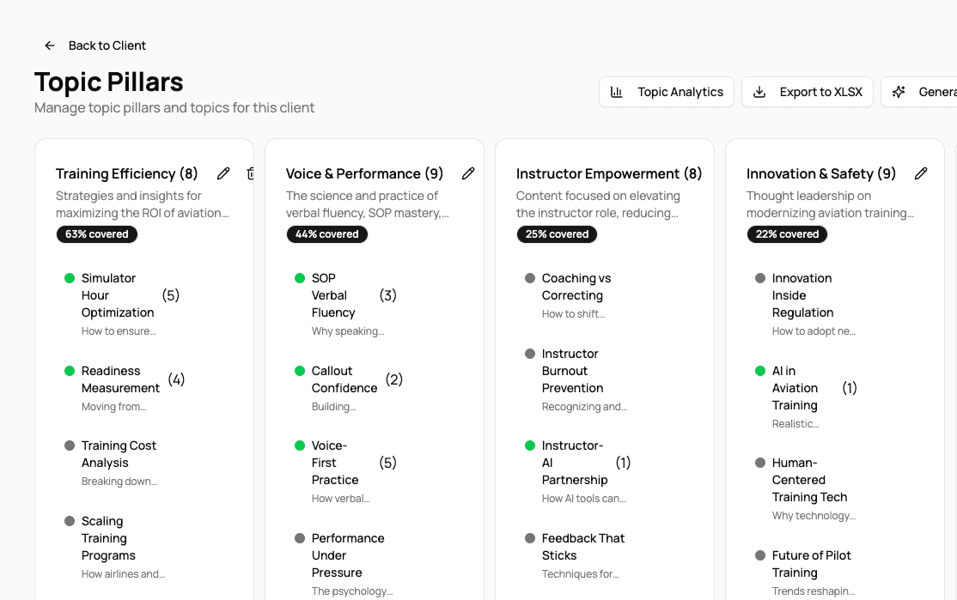957x600 pixels.
Task: Click the 63% covered badge
Action: pyautogui.click(x=97, y=234)
